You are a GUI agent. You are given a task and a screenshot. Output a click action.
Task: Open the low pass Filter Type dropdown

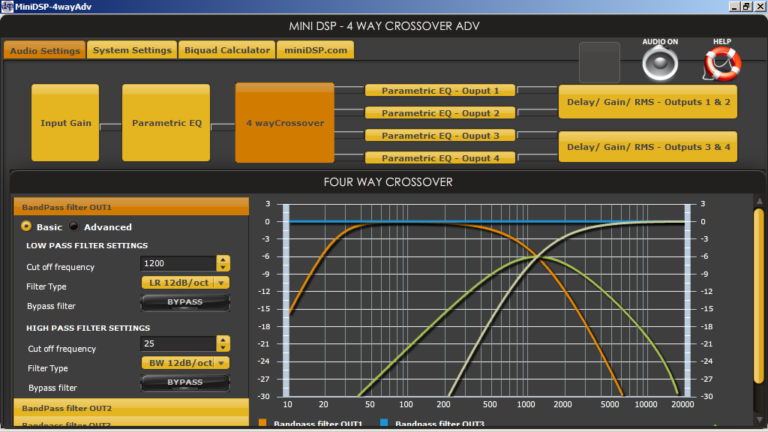point(185,283)
